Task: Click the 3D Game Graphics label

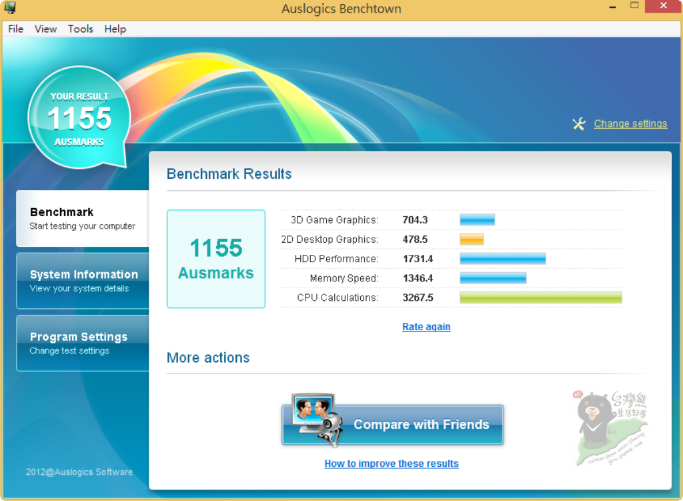Action: 335,220
